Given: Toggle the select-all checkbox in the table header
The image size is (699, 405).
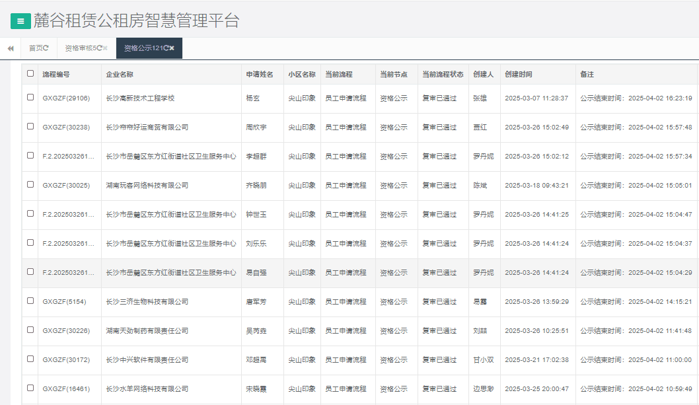Looking at the screenshot, I should click(30, 74).
